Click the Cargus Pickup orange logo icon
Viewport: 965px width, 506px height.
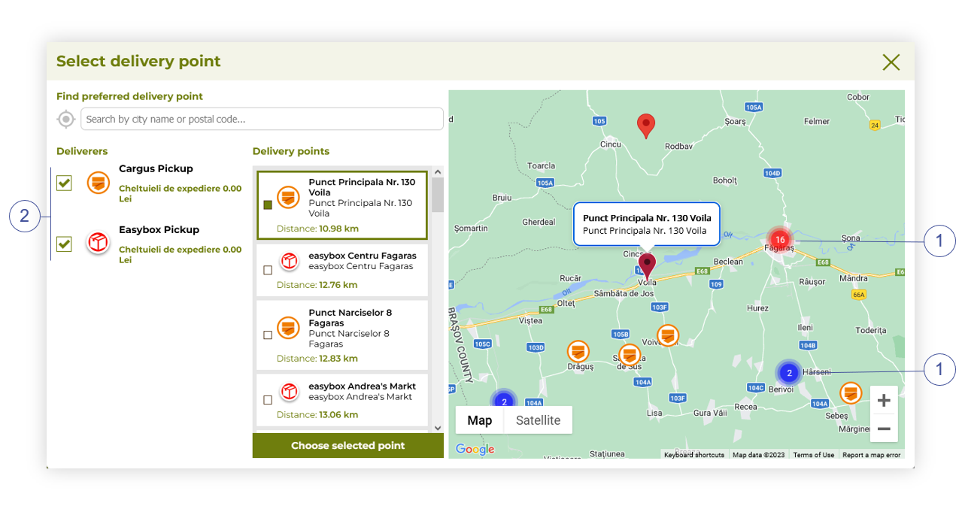(x=99, y=182)
